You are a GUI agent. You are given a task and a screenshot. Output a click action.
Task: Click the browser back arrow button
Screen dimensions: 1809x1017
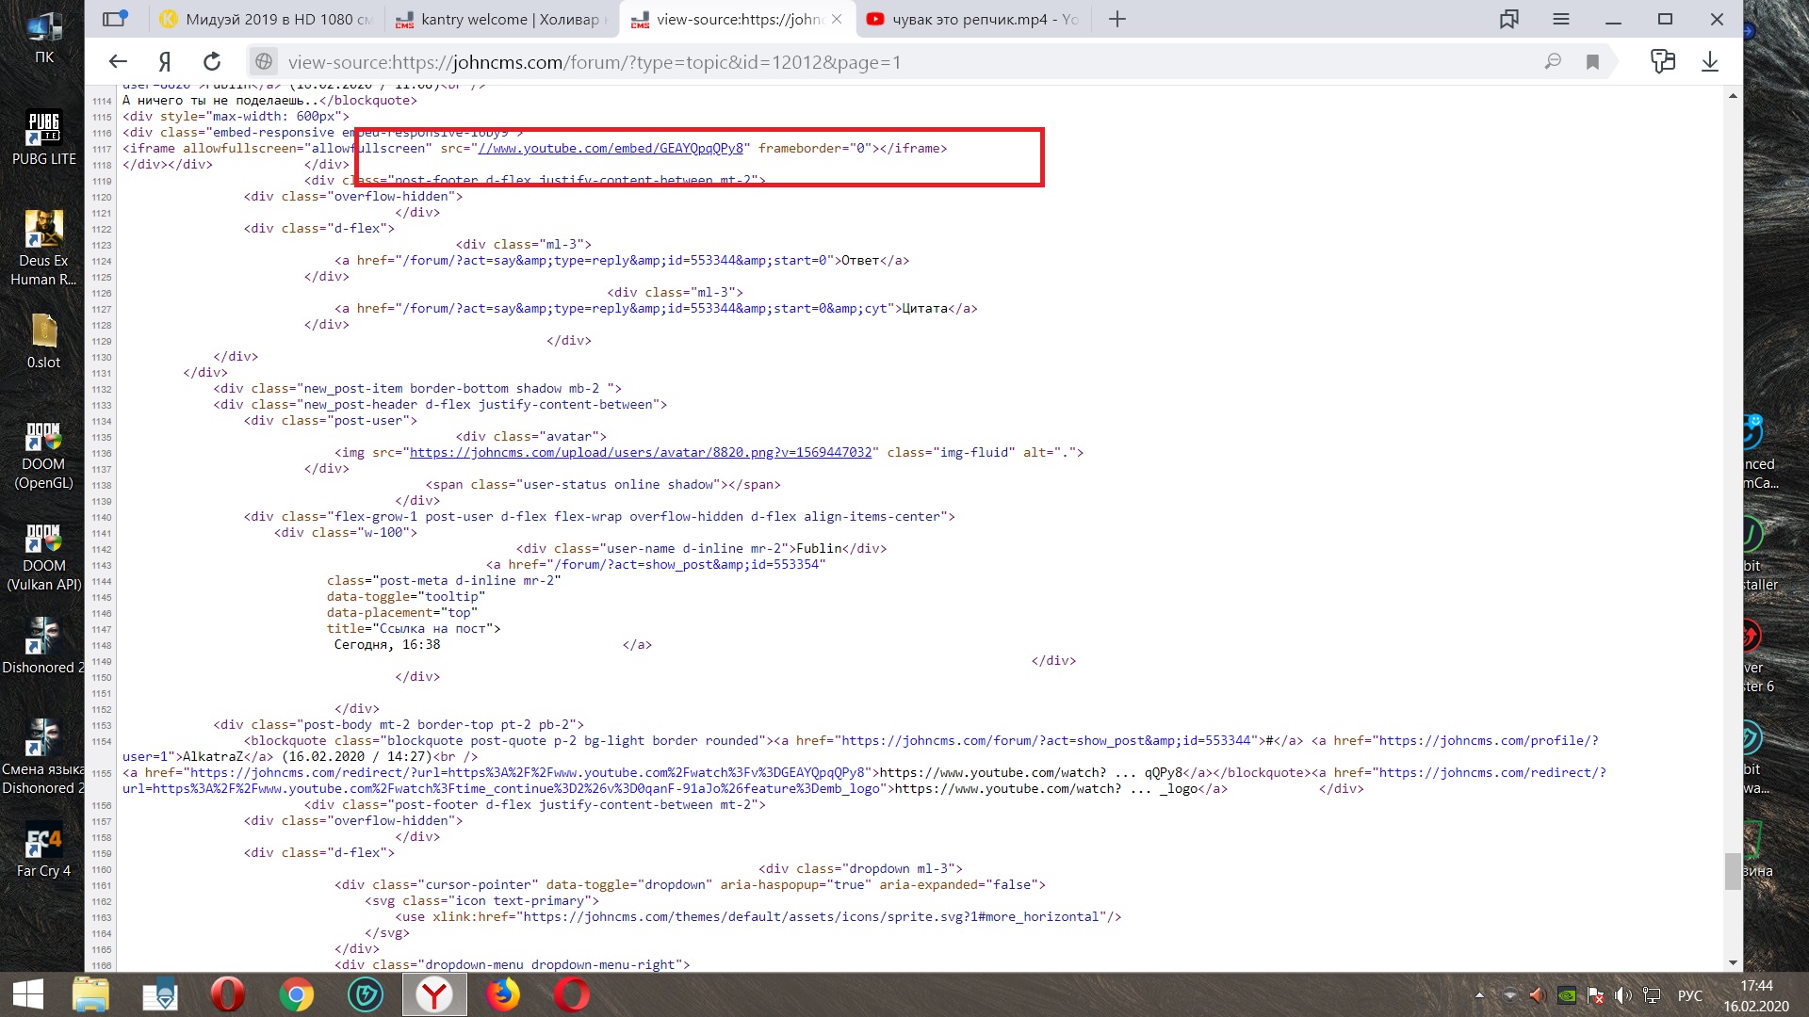click(118, 62)
